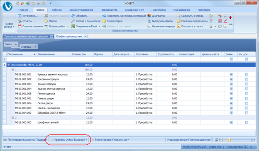
Task: Click the Отчёты printer icon
Action: pos(20,21)
